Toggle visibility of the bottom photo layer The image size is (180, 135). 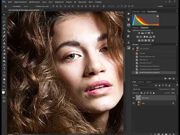(133, 103)
